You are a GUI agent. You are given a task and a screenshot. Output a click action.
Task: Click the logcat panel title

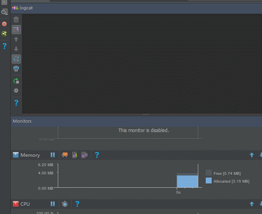click(x=26, y=8)
